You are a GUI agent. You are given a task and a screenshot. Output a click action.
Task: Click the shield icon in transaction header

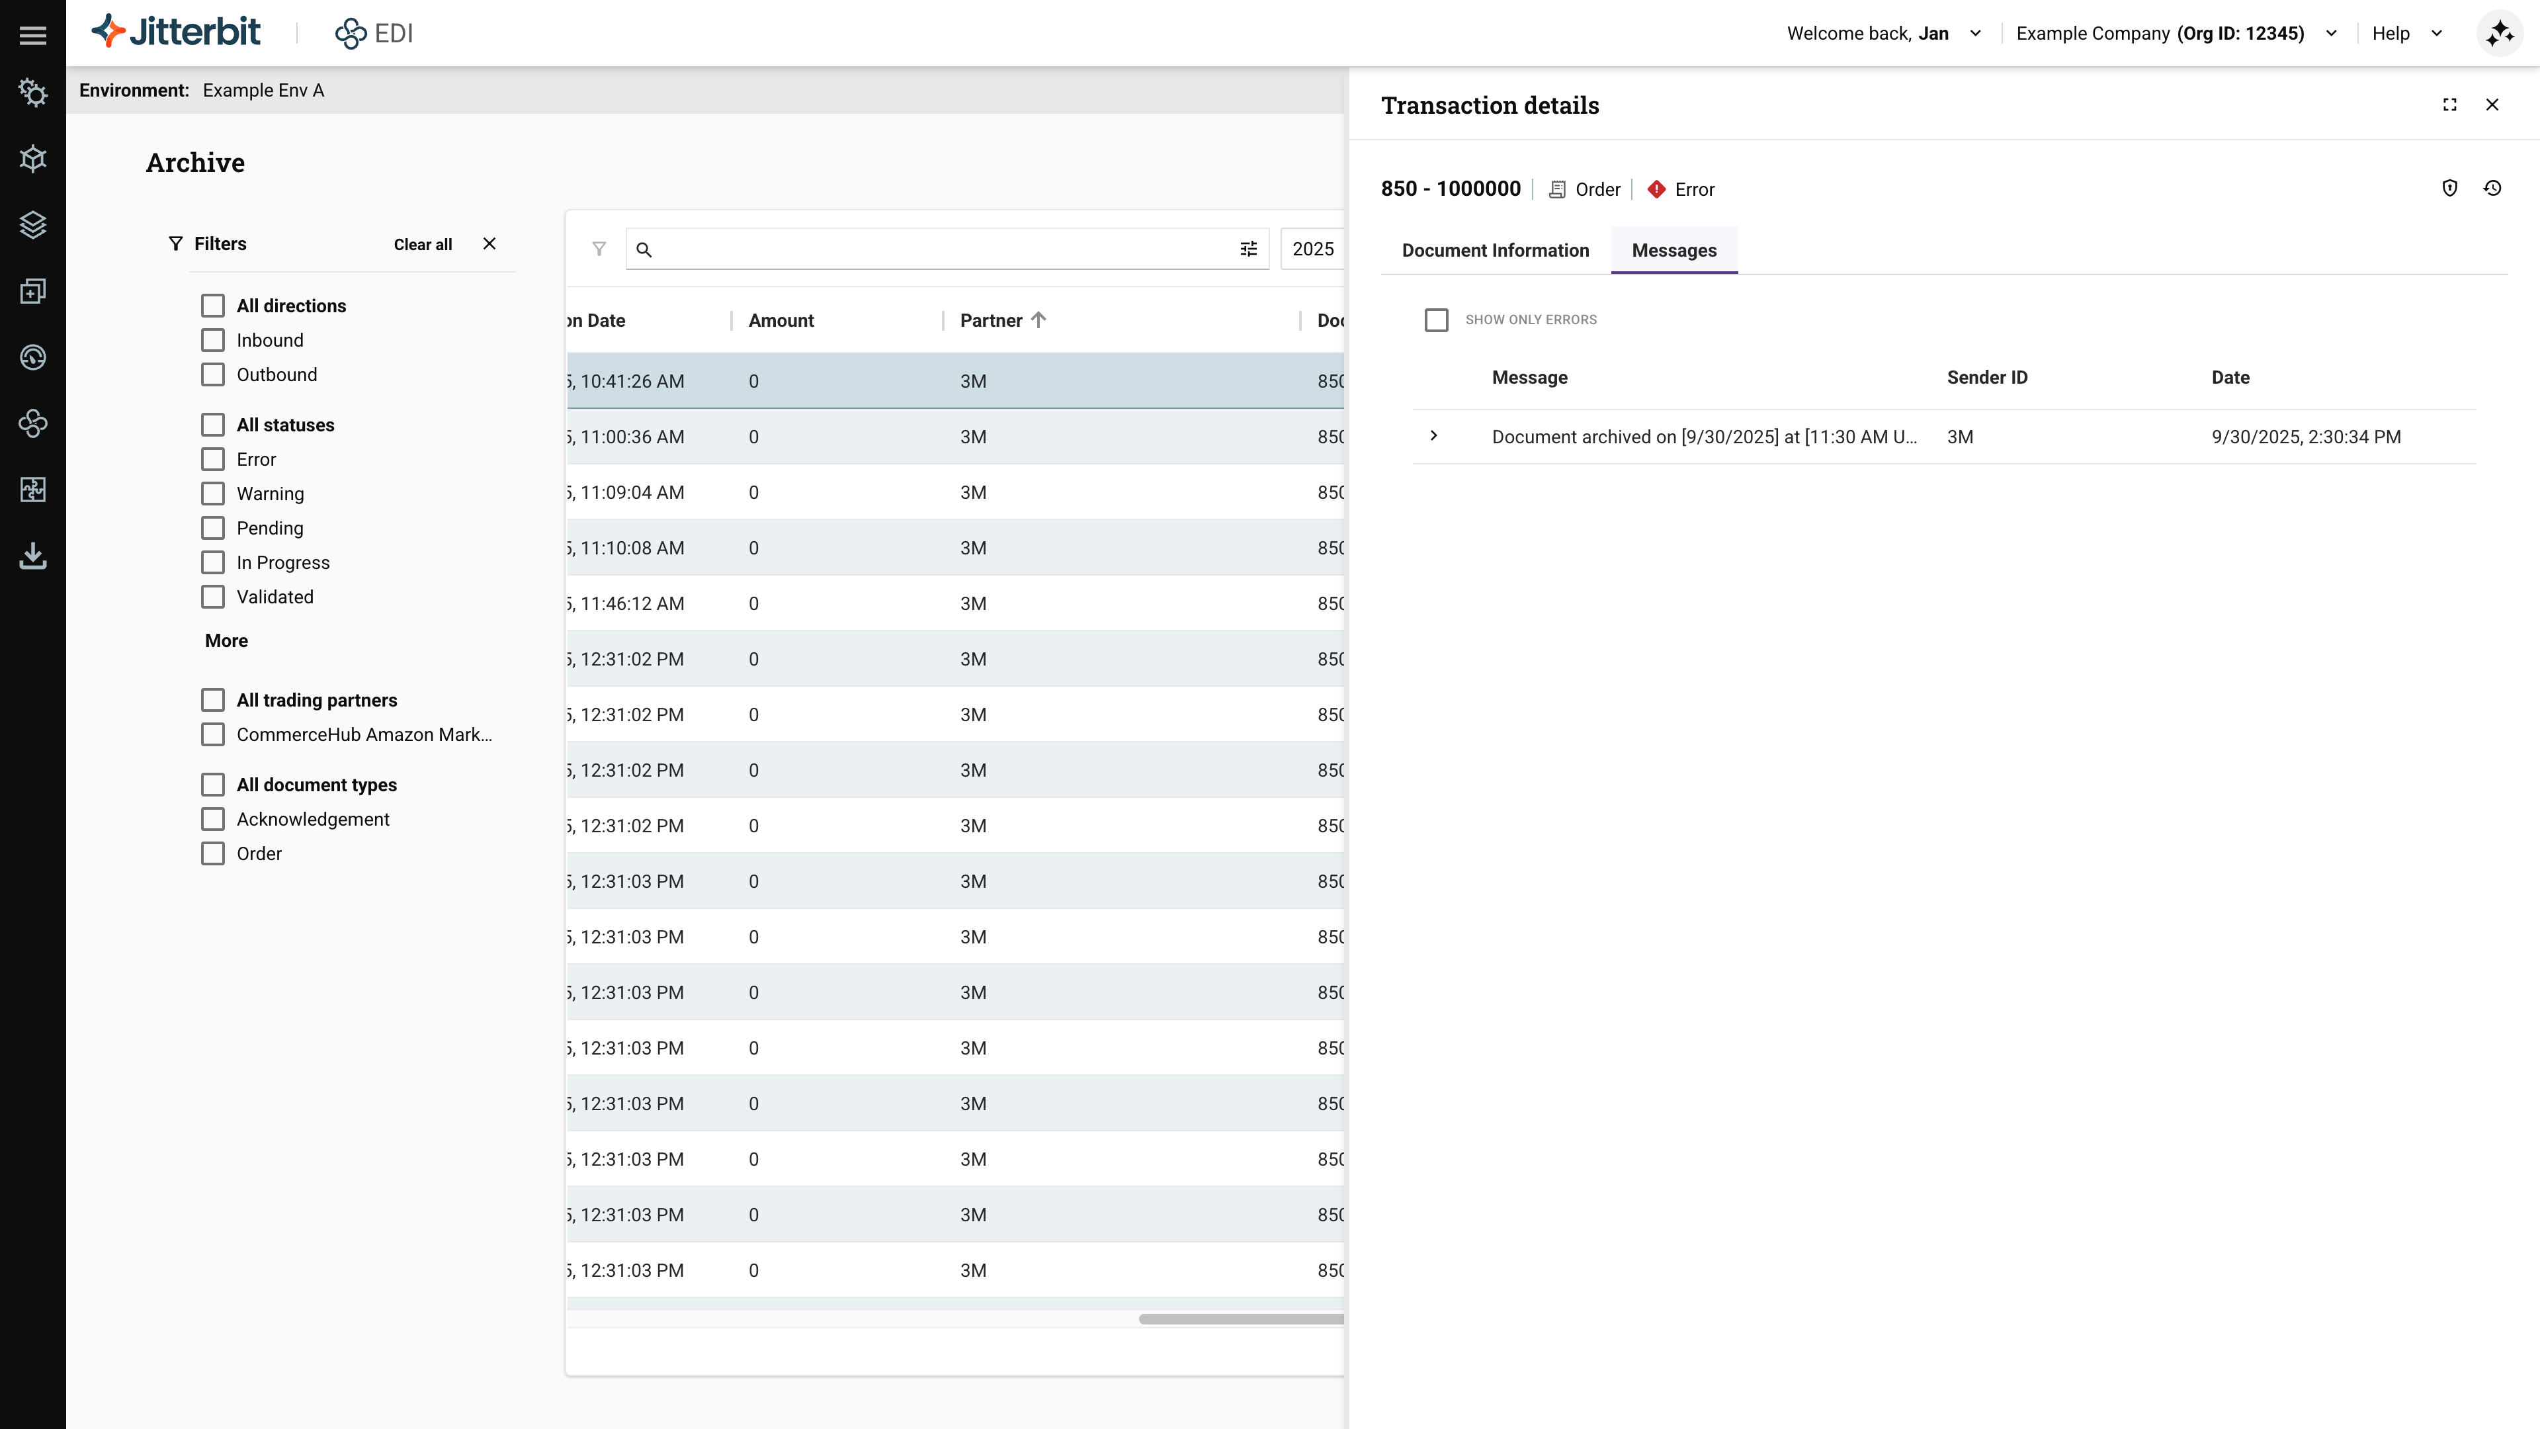[2449, 189]
